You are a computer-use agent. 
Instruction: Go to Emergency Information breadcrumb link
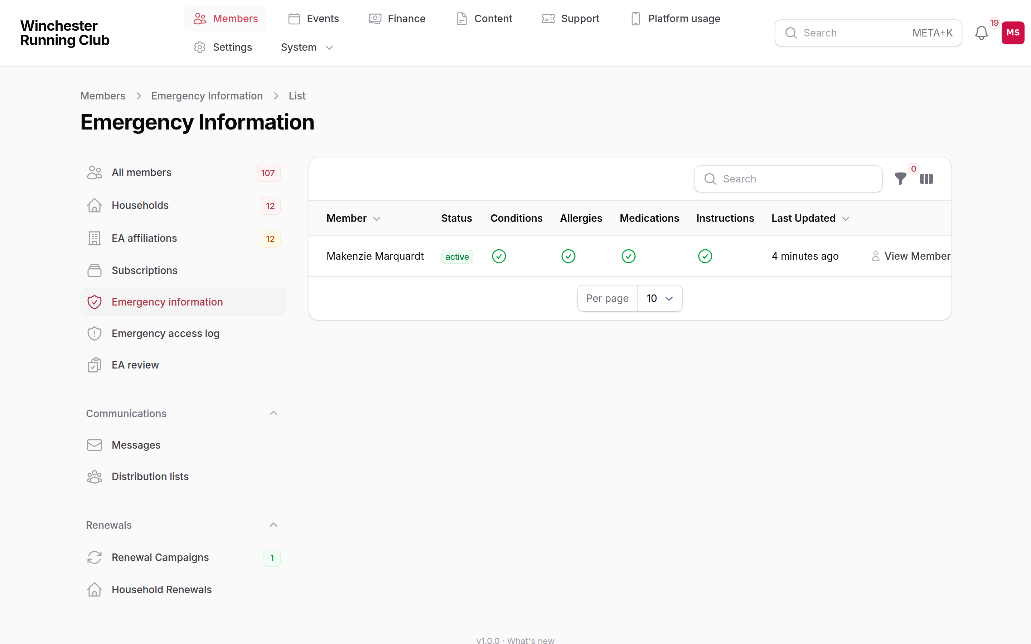tap(207, 96)
